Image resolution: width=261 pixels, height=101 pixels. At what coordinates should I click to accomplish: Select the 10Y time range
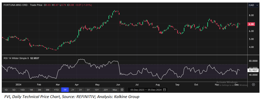pyautogui.click(x=97, y=90)
